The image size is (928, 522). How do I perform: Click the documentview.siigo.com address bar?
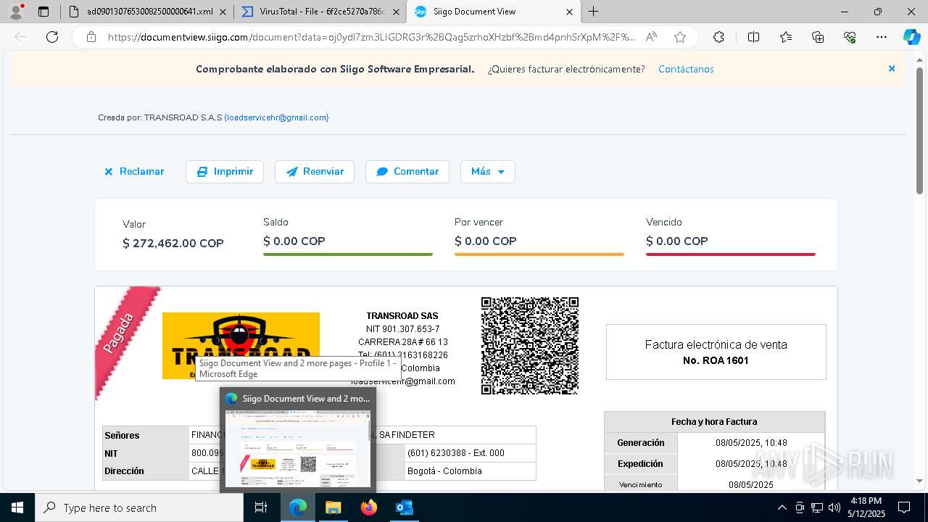371,37
